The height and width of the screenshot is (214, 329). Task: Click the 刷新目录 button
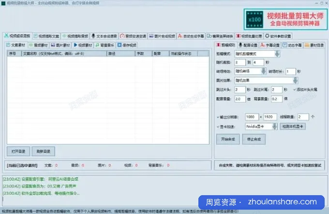tap(43, 151)
